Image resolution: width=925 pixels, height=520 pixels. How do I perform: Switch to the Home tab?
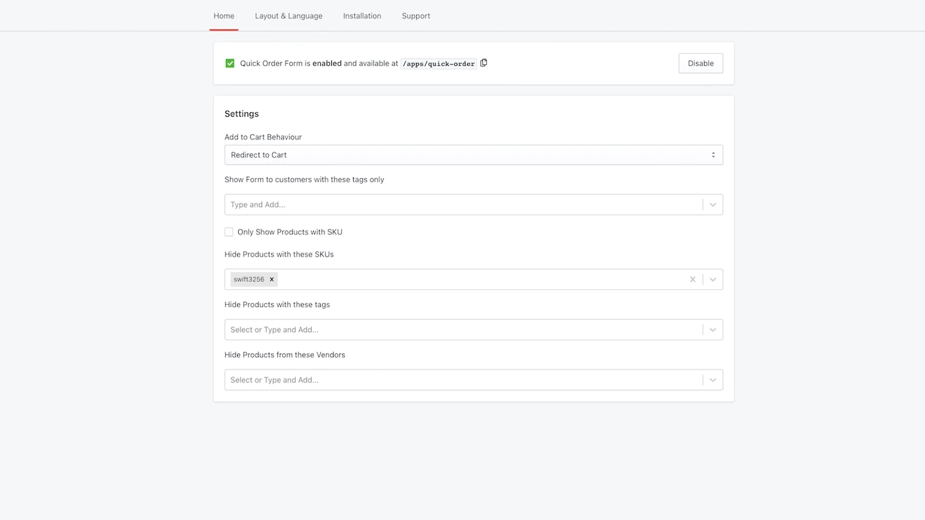[x=224, y=16]
